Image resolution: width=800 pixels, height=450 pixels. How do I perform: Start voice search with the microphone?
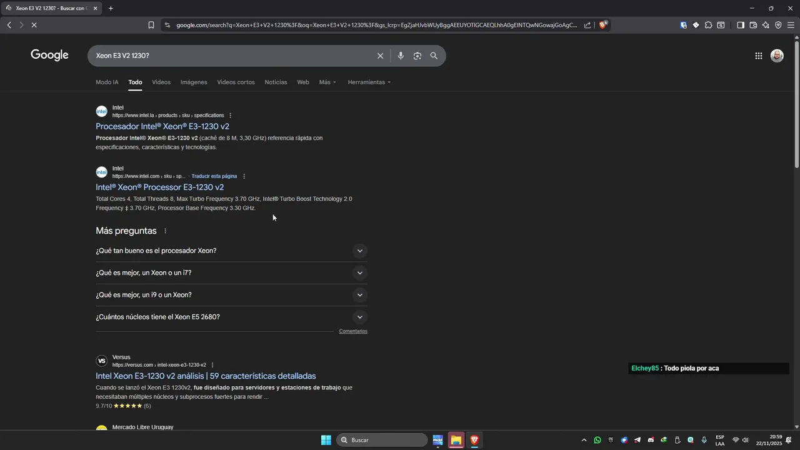(401, 56)
